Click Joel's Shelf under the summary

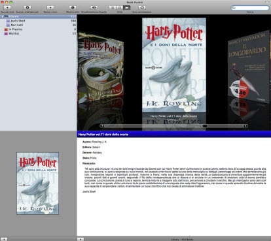tap(89, 191)
